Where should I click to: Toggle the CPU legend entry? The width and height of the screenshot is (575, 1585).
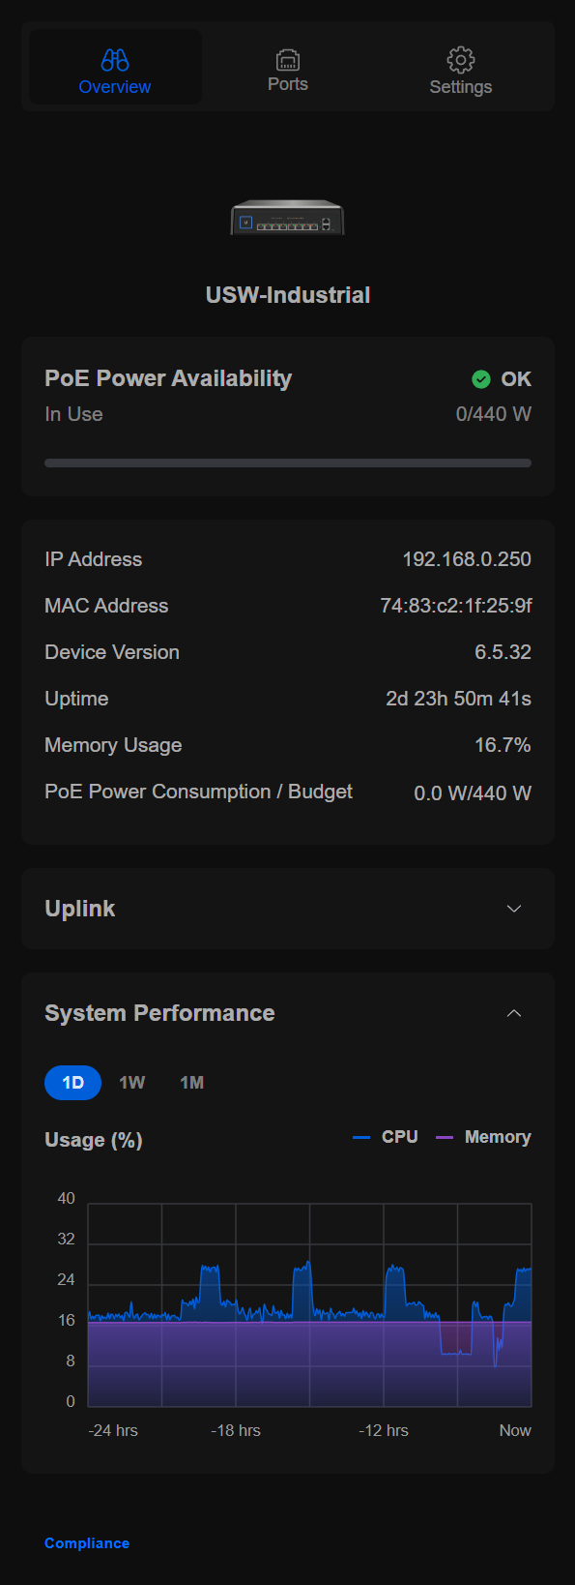tap(386, 1137)
